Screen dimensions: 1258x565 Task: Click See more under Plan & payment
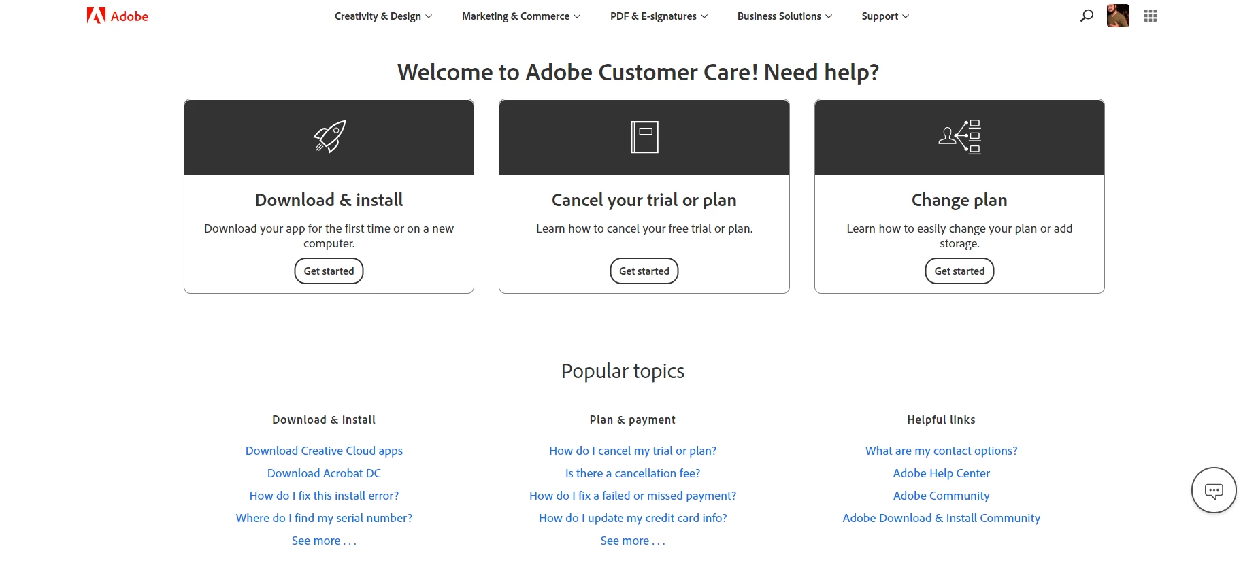[x=633, y=541]
